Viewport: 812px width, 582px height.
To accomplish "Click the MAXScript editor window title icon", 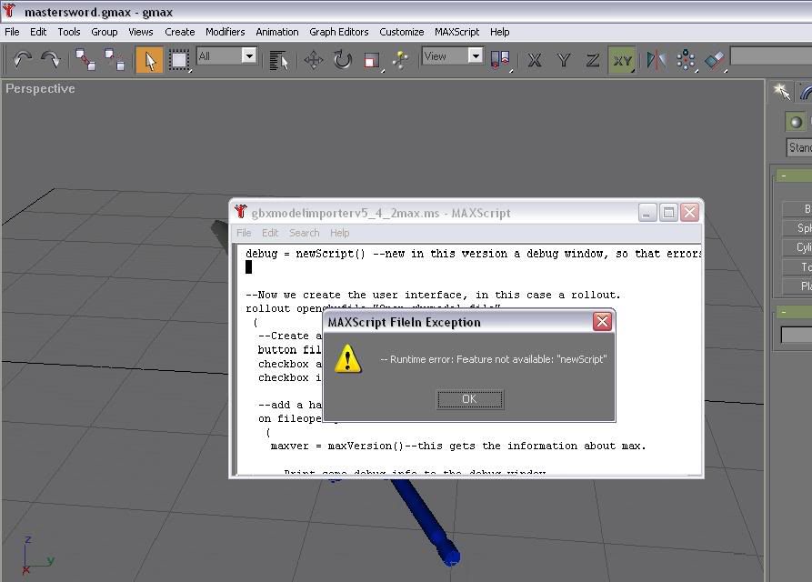I will point(241,212).
